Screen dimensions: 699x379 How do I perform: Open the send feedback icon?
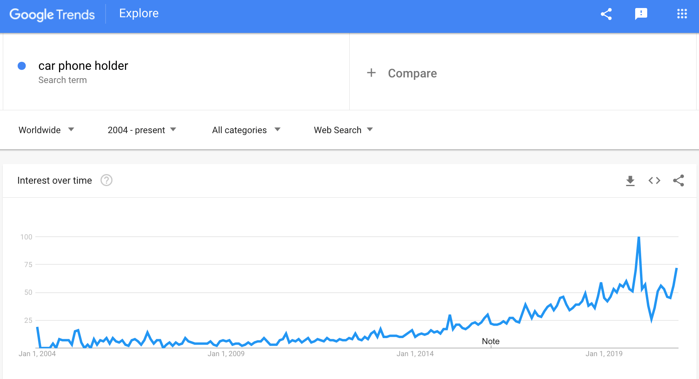click(x=641, y=14)
